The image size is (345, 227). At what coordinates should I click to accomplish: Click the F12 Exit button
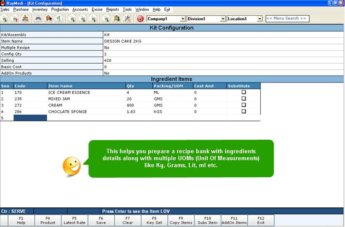pos(261,220)
